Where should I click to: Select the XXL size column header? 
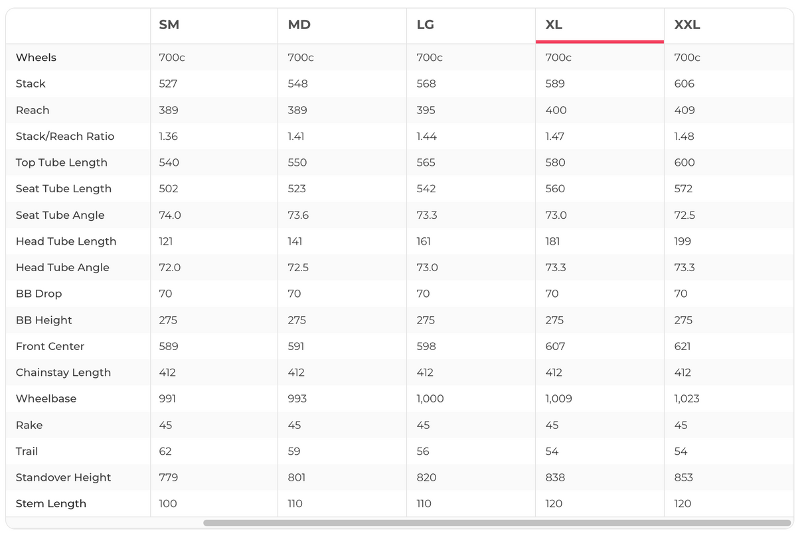[x=687, y=25]
